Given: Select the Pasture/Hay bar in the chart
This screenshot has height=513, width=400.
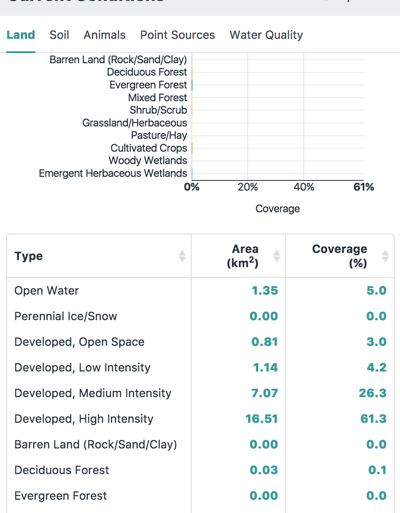Looking at the screenshot, I should click(192, 135).
